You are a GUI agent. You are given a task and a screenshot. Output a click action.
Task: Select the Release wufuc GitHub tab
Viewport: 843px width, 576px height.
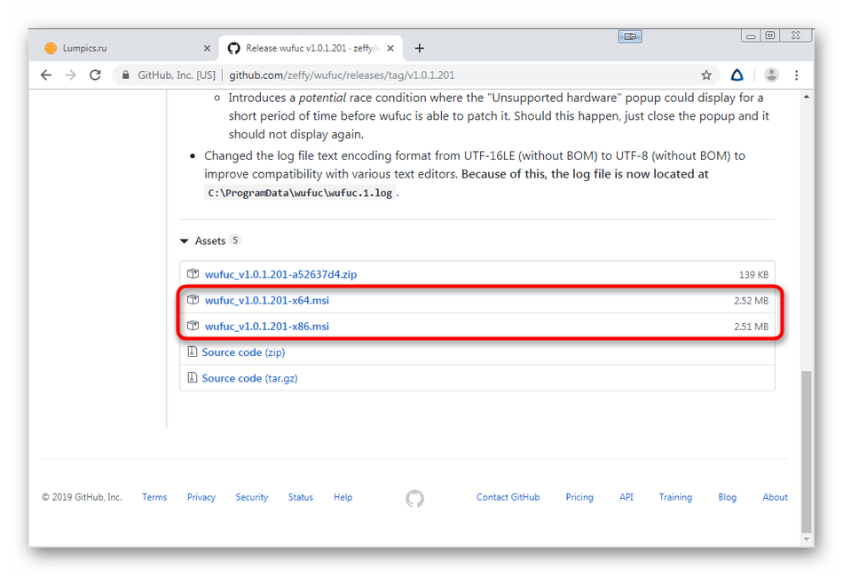[306, 48]
